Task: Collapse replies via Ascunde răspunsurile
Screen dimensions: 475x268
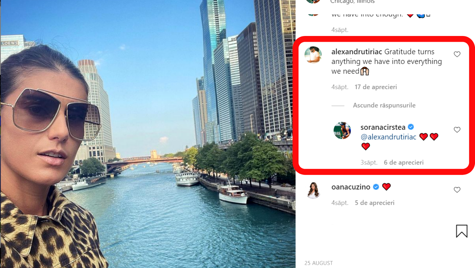Action: pyautogui.click(x=384, y=105)
